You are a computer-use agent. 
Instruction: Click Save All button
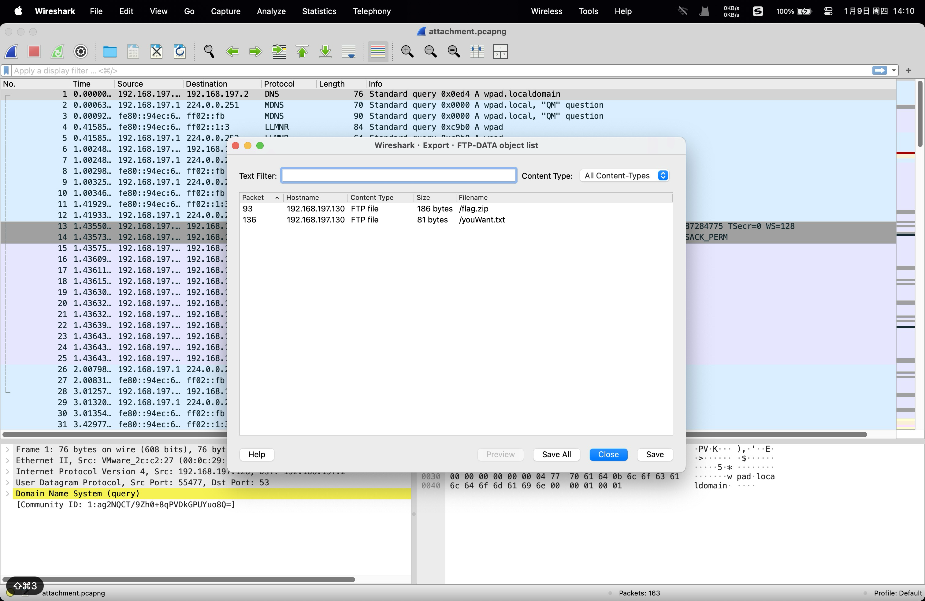point(556,454)
